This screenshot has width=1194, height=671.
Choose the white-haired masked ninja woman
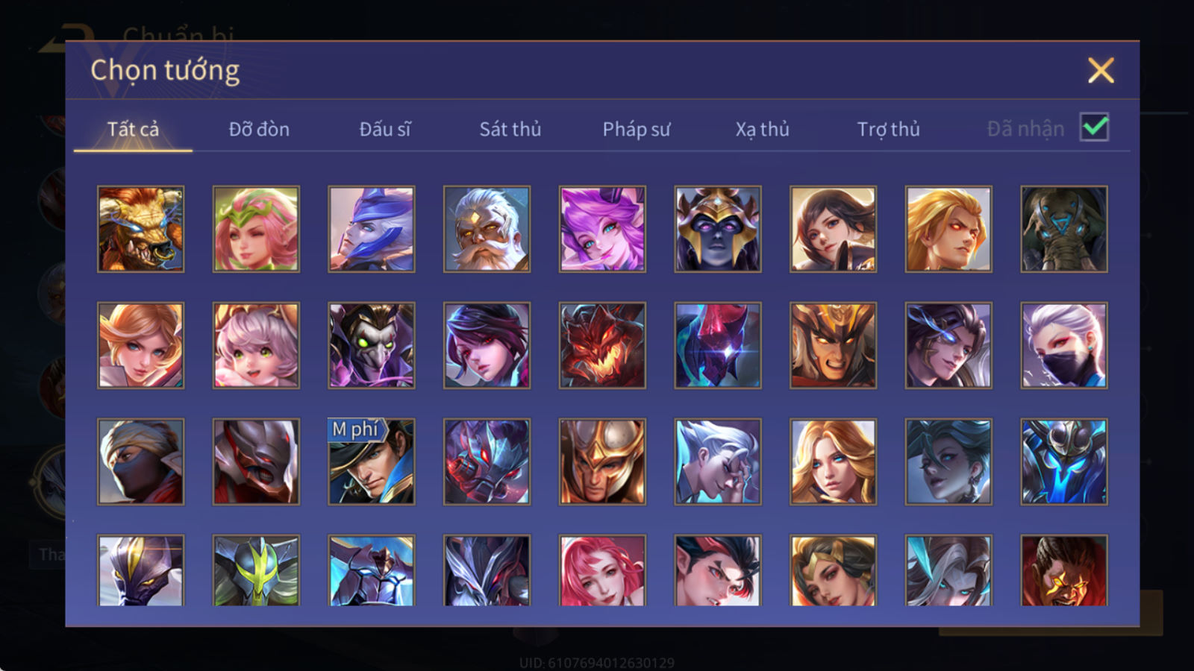[1064, 345]
